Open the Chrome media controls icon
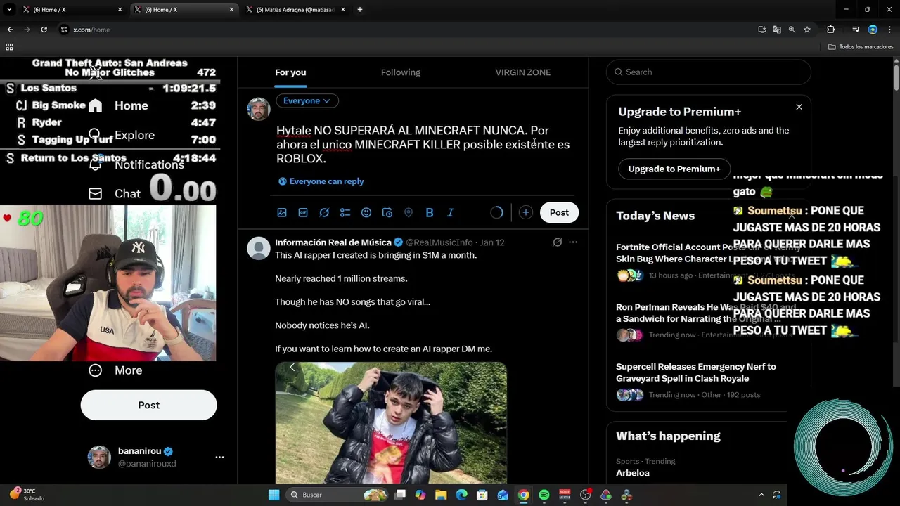This screenshot has width=900, height=506. (856, 30)
